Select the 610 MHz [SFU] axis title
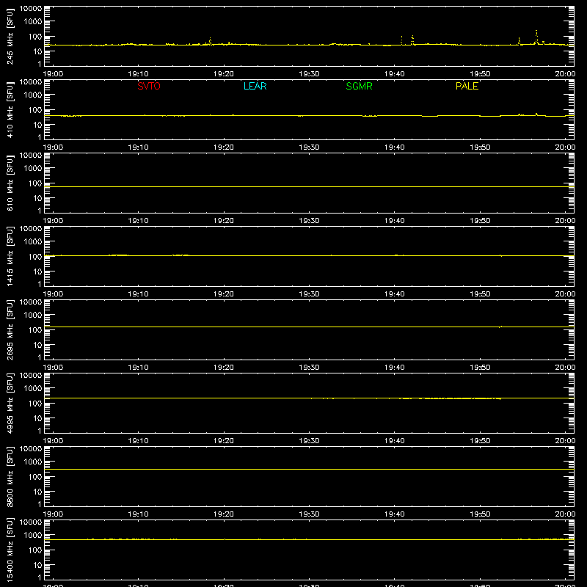 (x=10, y=183)
